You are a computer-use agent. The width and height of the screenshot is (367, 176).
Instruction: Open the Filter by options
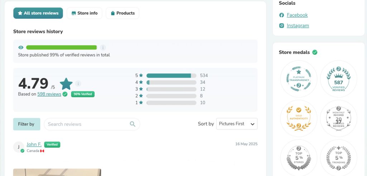(27, 124)
